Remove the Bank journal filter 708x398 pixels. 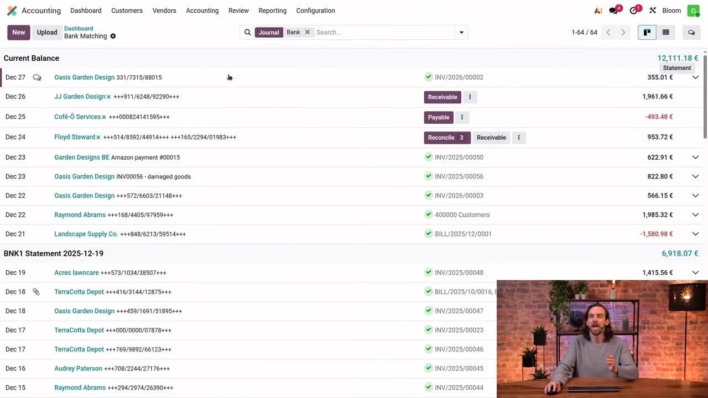(308, 32)
